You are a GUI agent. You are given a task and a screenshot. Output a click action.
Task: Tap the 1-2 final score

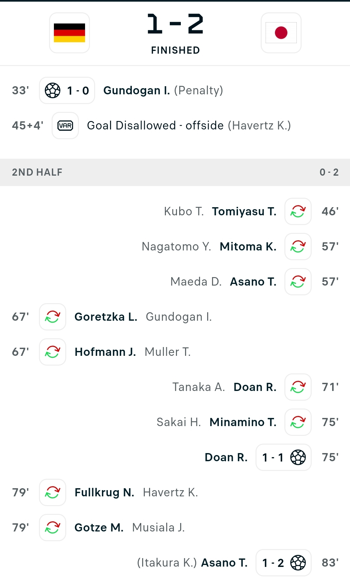(175, 24)
